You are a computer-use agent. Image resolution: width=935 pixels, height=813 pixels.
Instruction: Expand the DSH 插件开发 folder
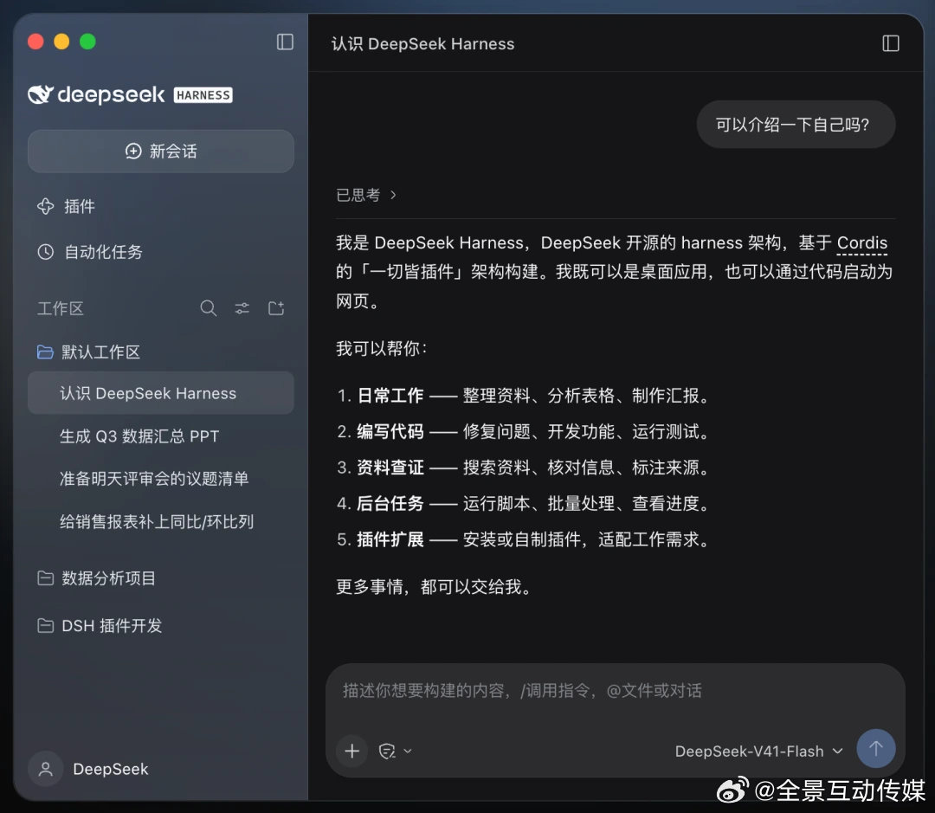[x=100, y=626]
